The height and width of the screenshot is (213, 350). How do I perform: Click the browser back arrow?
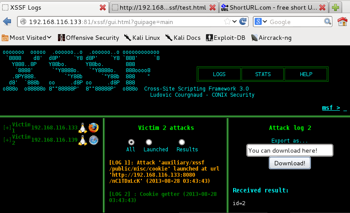tap(7, 21)
